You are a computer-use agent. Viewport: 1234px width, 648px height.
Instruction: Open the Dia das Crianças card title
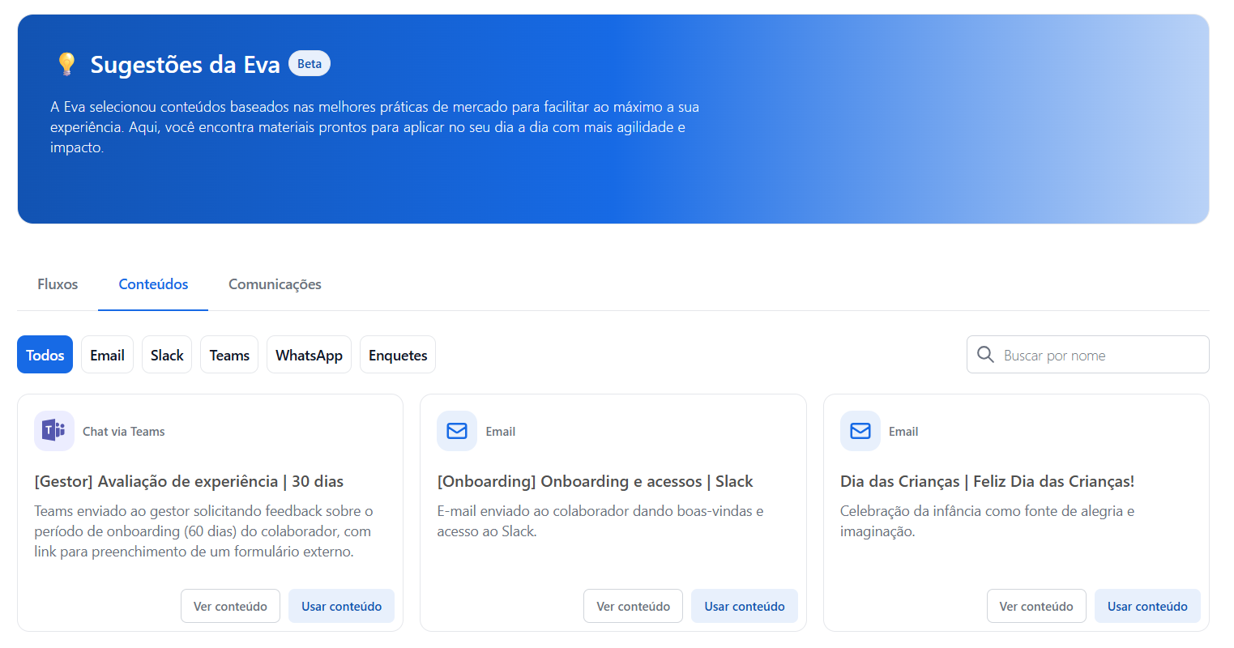pyautogui.click(x=987, y=481)
